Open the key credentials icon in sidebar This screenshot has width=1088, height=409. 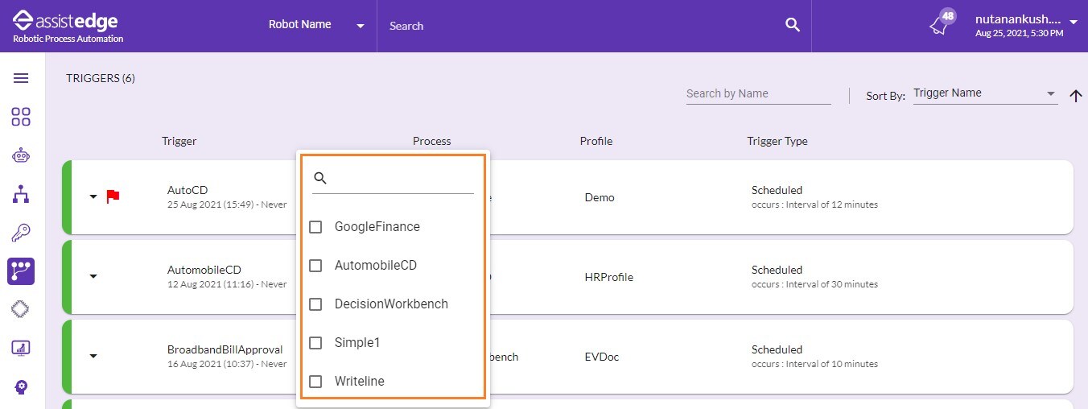(21, 233)
